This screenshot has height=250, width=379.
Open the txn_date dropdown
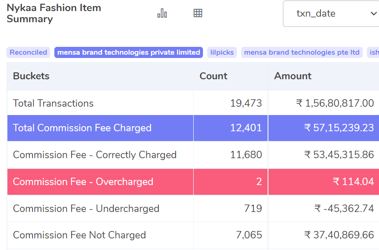[x=331, y=13]
